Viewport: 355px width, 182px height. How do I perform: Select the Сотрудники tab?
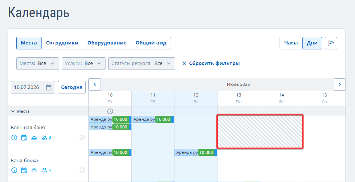click(x=62, y=43)
